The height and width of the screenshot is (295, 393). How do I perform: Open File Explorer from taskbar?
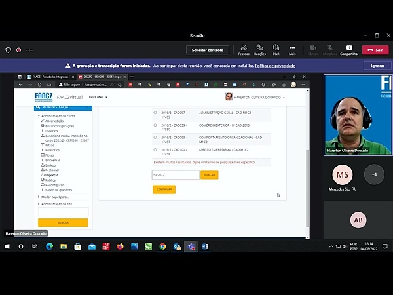click(x=64, y=246)
